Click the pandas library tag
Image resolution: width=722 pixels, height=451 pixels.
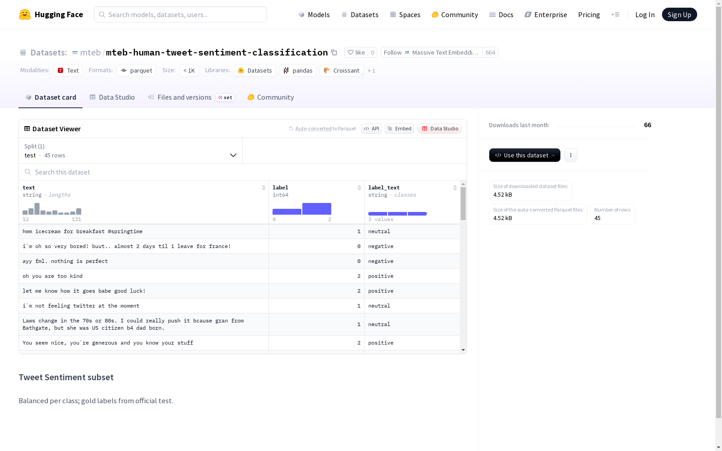coord(298,70)
